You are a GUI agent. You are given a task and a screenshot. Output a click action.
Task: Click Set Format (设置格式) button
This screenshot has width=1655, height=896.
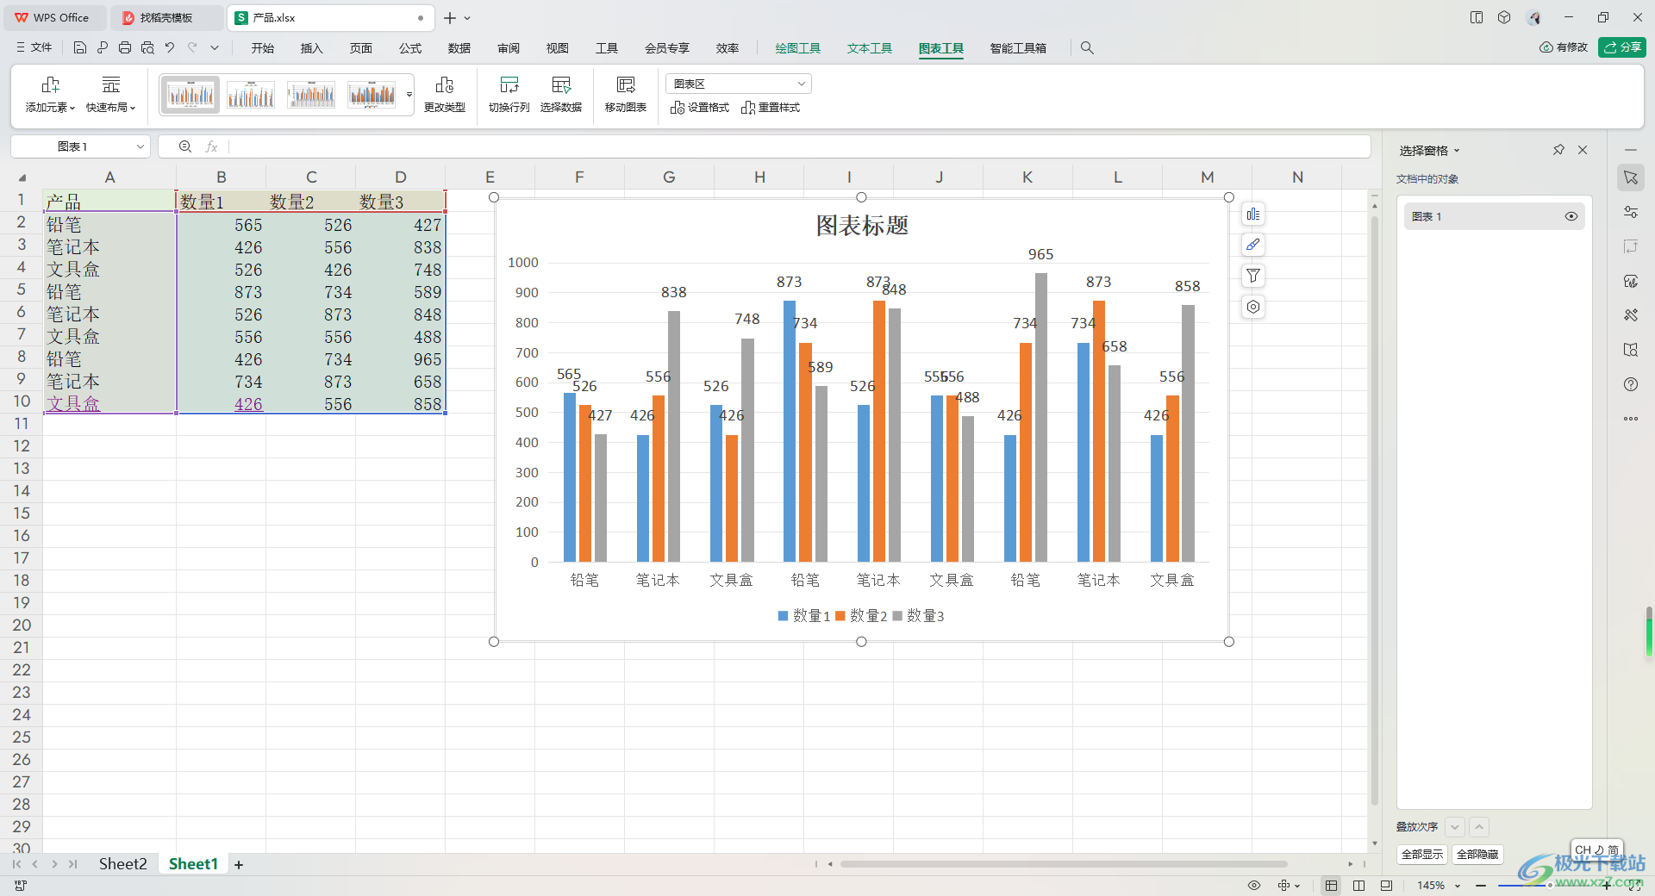700,108
